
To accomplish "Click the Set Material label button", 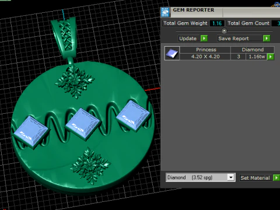I will coord(255,178).
